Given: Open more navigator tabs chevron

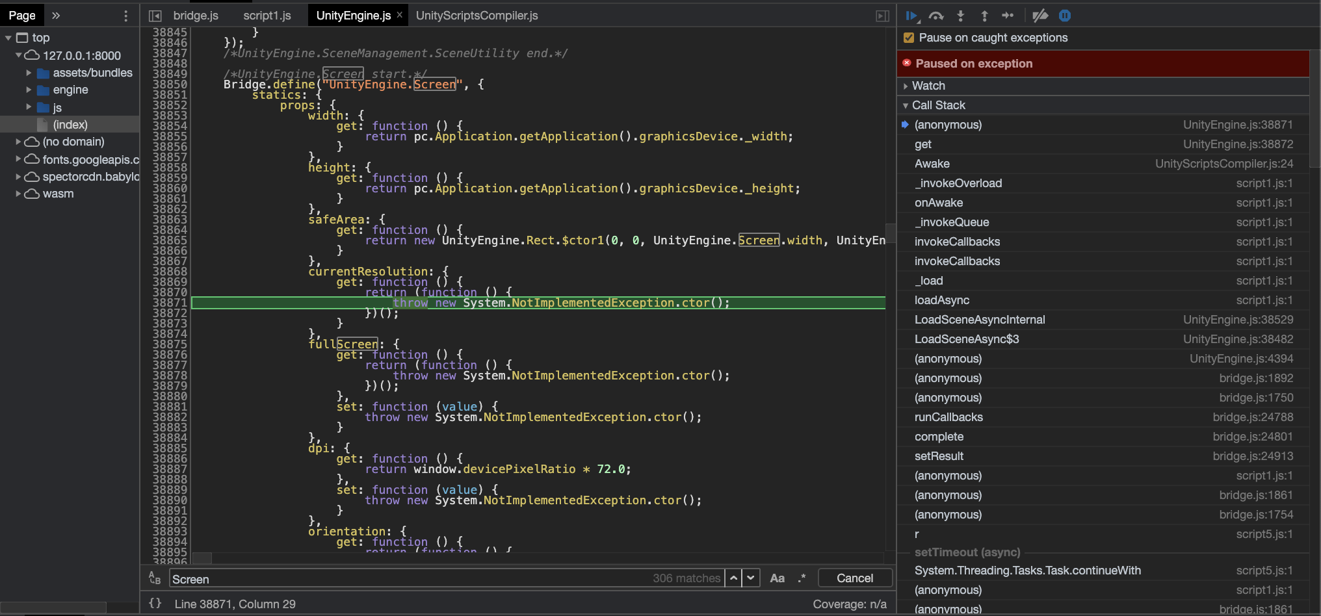Looking at the screenshot, I should (56, 16).
